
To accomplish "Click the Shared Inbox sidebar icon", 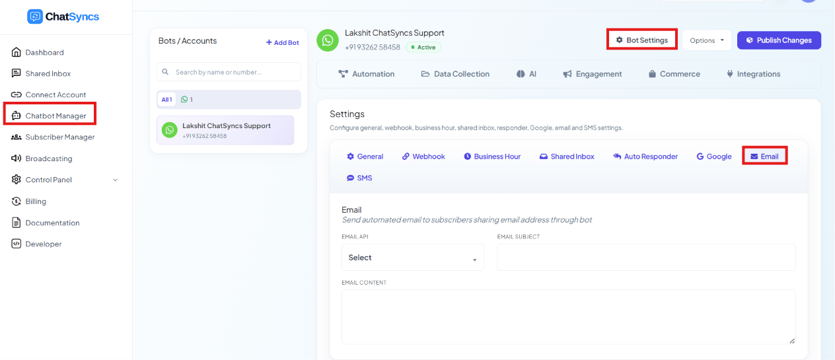I will [17, 73].
